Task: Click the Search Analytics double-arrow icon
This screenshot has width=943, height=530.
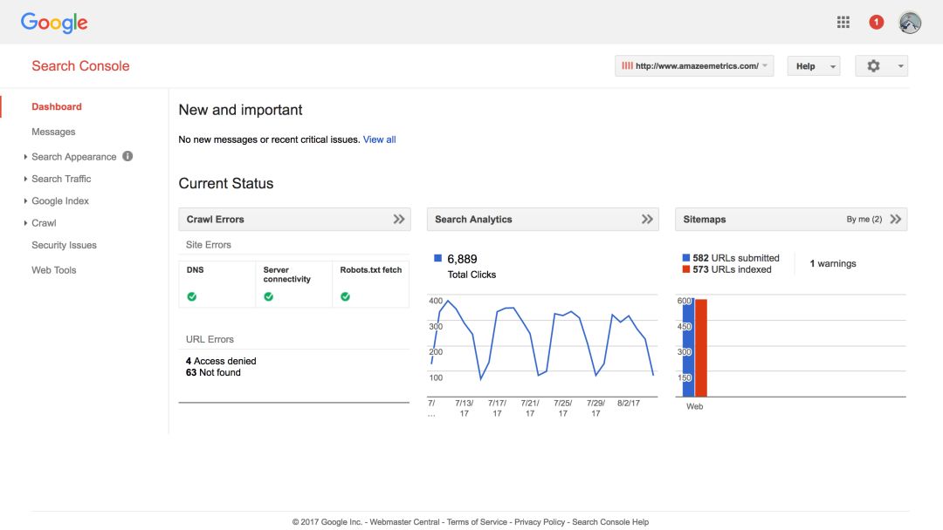Action: (647, 220)
